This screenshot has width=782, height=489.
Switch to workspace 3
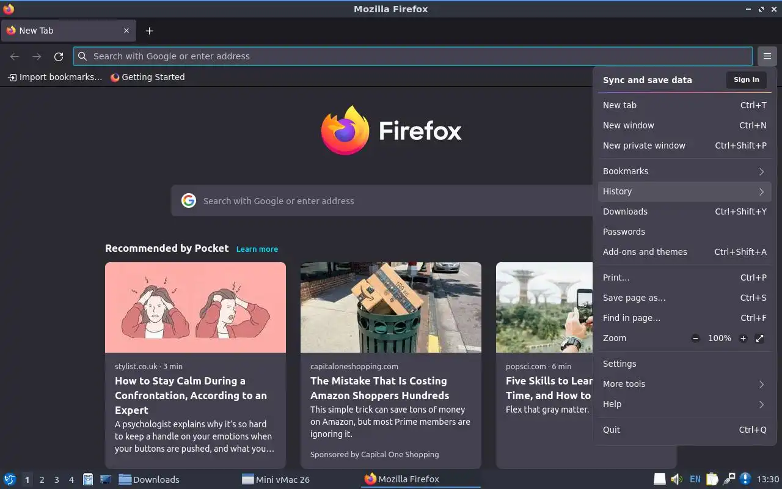coord(56,480)
